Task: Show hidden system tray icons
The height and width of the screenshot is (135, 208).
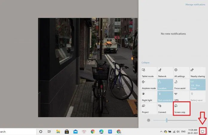Action: (x=161, y=131)
